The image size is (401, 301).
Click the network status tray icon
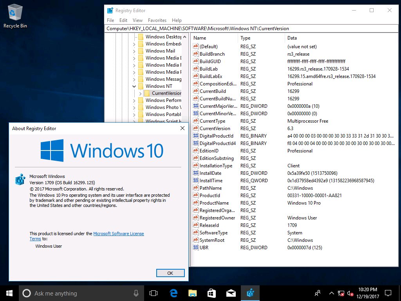[x=341, y=293]
